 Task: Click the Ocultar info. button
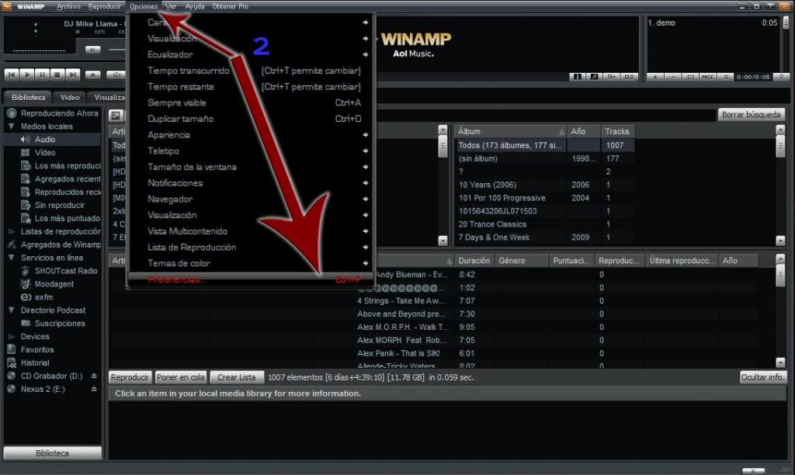tap(762, 377)
